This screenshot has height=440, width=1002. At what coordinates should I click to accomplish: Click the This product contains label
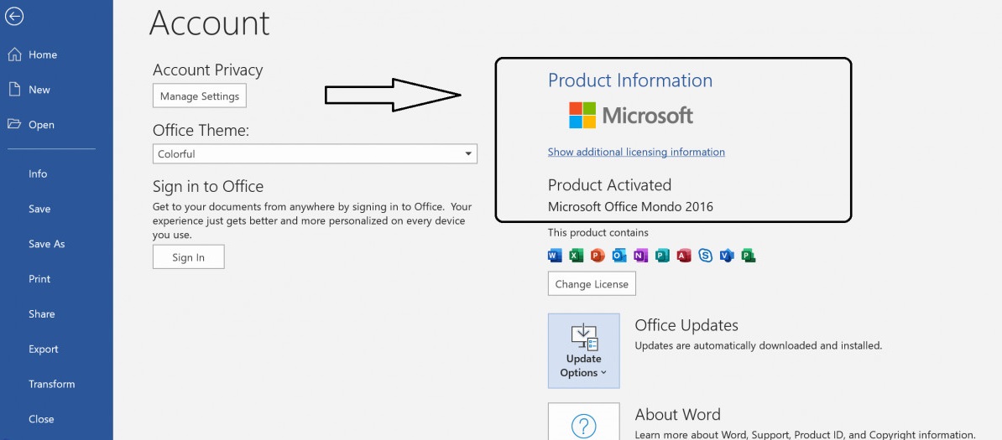pos(598,232)
